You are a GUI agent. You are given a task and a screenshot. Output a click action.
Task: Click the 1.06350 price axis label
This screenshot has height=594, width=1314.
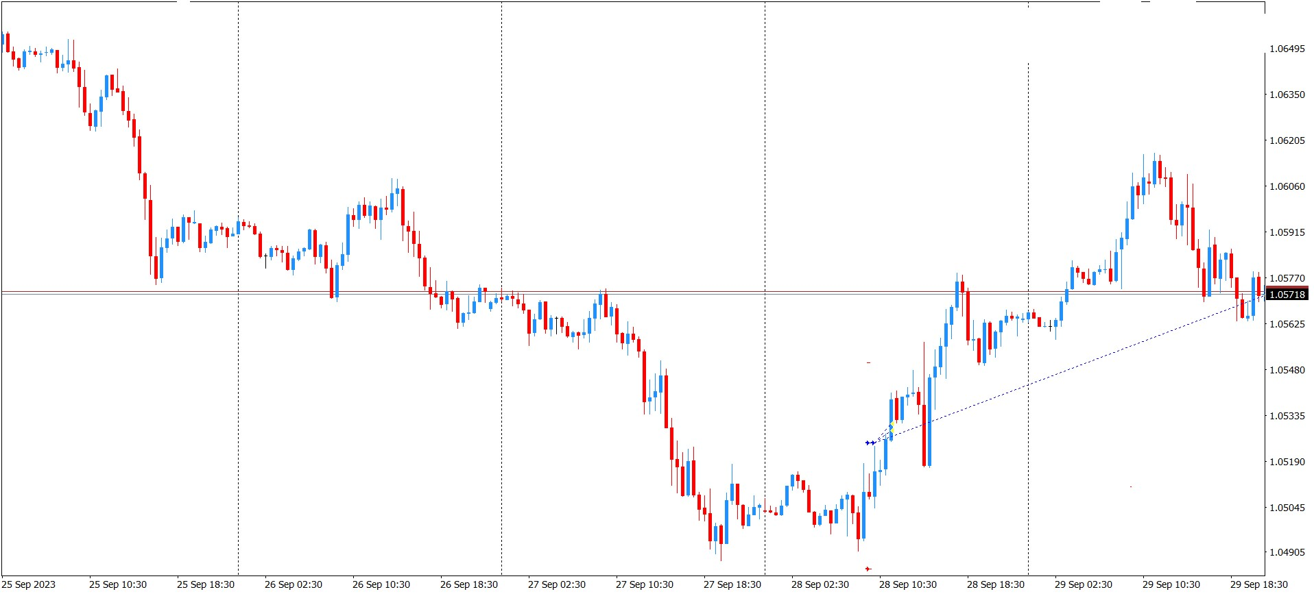(x=1287, y=95)
